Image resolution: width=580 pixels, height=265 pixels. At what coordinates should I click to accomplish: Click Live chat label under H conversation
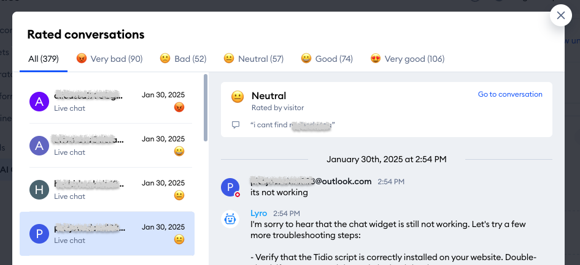pyautogui.click(x=69, y=196)
